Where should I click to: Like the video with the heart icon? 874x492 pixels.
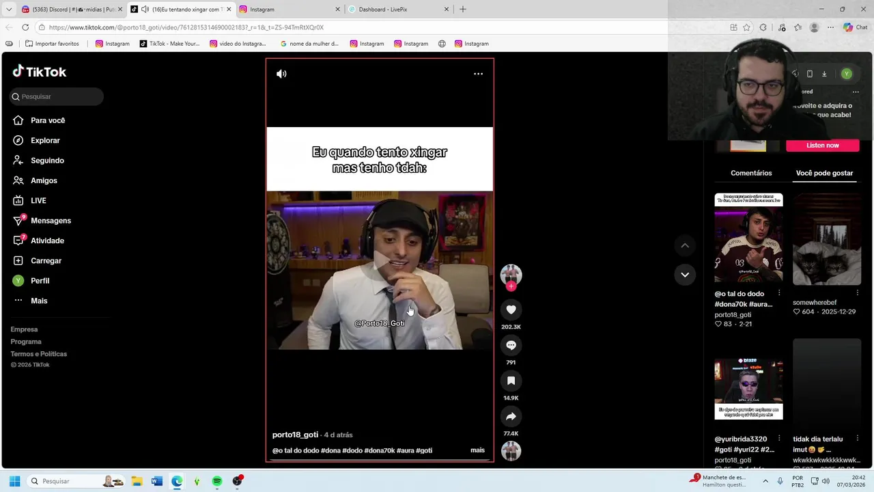click(511, 310)
